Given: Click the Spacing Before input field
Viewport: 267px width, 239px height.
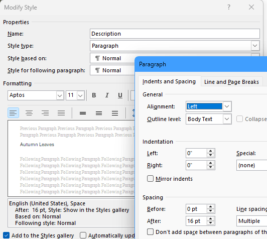Looking at the screenshot, I should pyautogui.click(x=197, y=209).
